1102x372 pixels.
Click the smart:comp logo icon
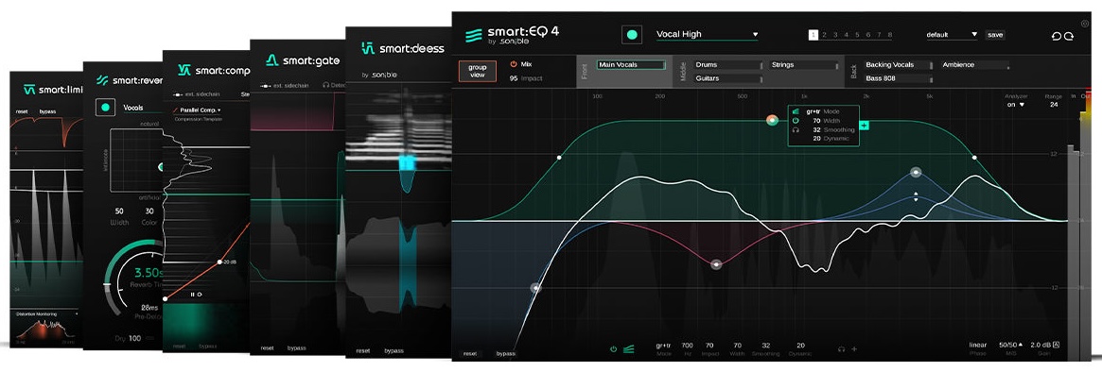(184, 70)
